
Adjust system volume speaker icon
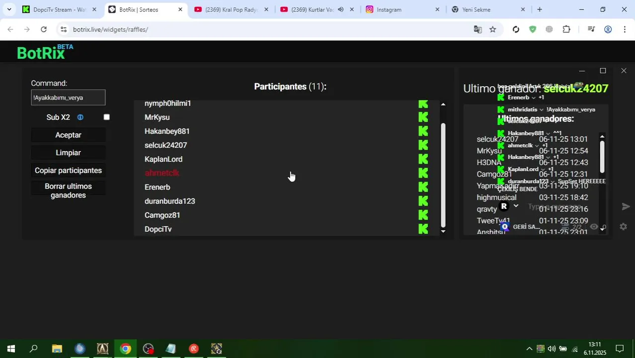click(x=552, y=349)
